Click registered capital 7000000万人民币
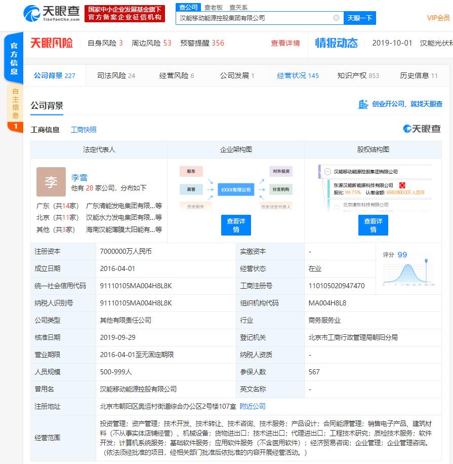This screenshot has width=453, height=464. click(x=126, y=252)
